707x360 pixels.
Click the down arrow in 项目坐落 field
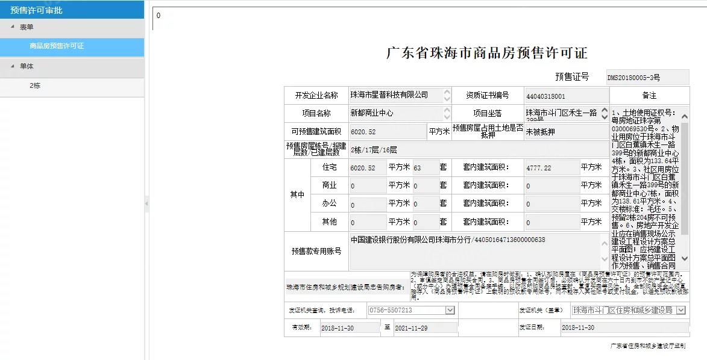pos(605,117)
